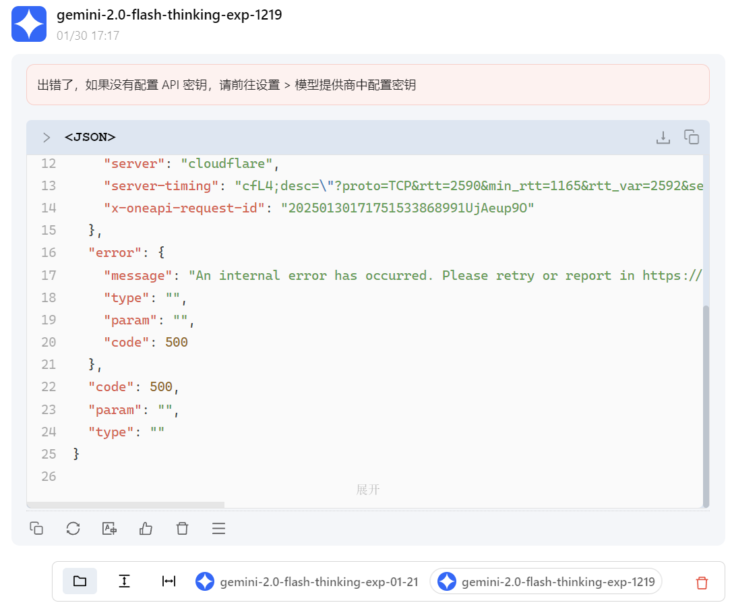This screenshot has width=730, height=607.
Task: Toggle folder layout view button
Action: (x=80, y=581)
